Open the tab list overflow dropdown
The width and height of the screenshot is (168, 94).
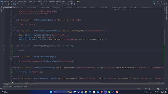163,7
